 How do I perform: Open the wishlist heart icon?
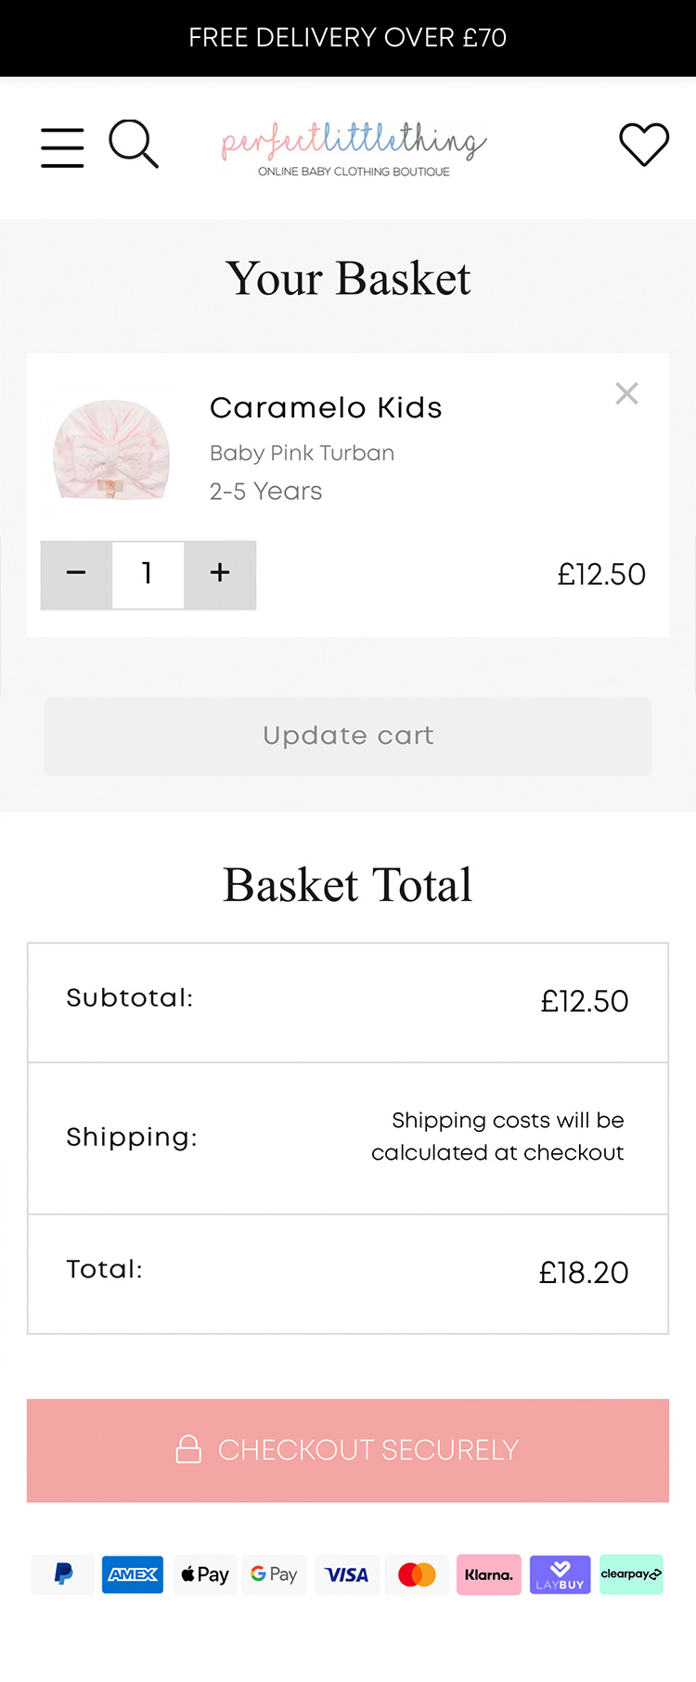[x=644, y=145]
